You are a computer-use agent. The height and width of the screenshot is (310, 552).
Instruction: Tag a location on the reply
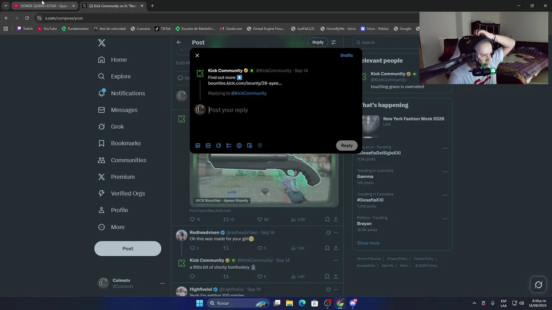point(260,146)
